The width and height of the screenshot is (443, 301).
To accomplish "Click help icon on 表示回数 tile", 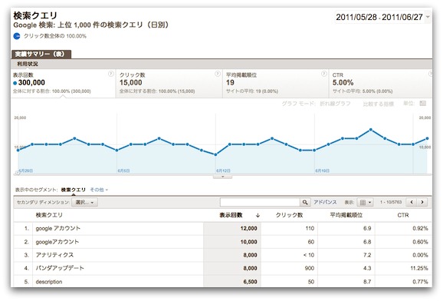I will tap(110, 74).
